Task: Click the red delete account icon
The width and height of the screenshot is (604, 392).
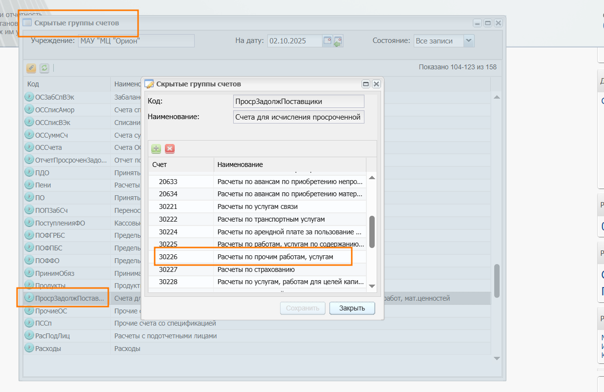Action: (170, 149)
